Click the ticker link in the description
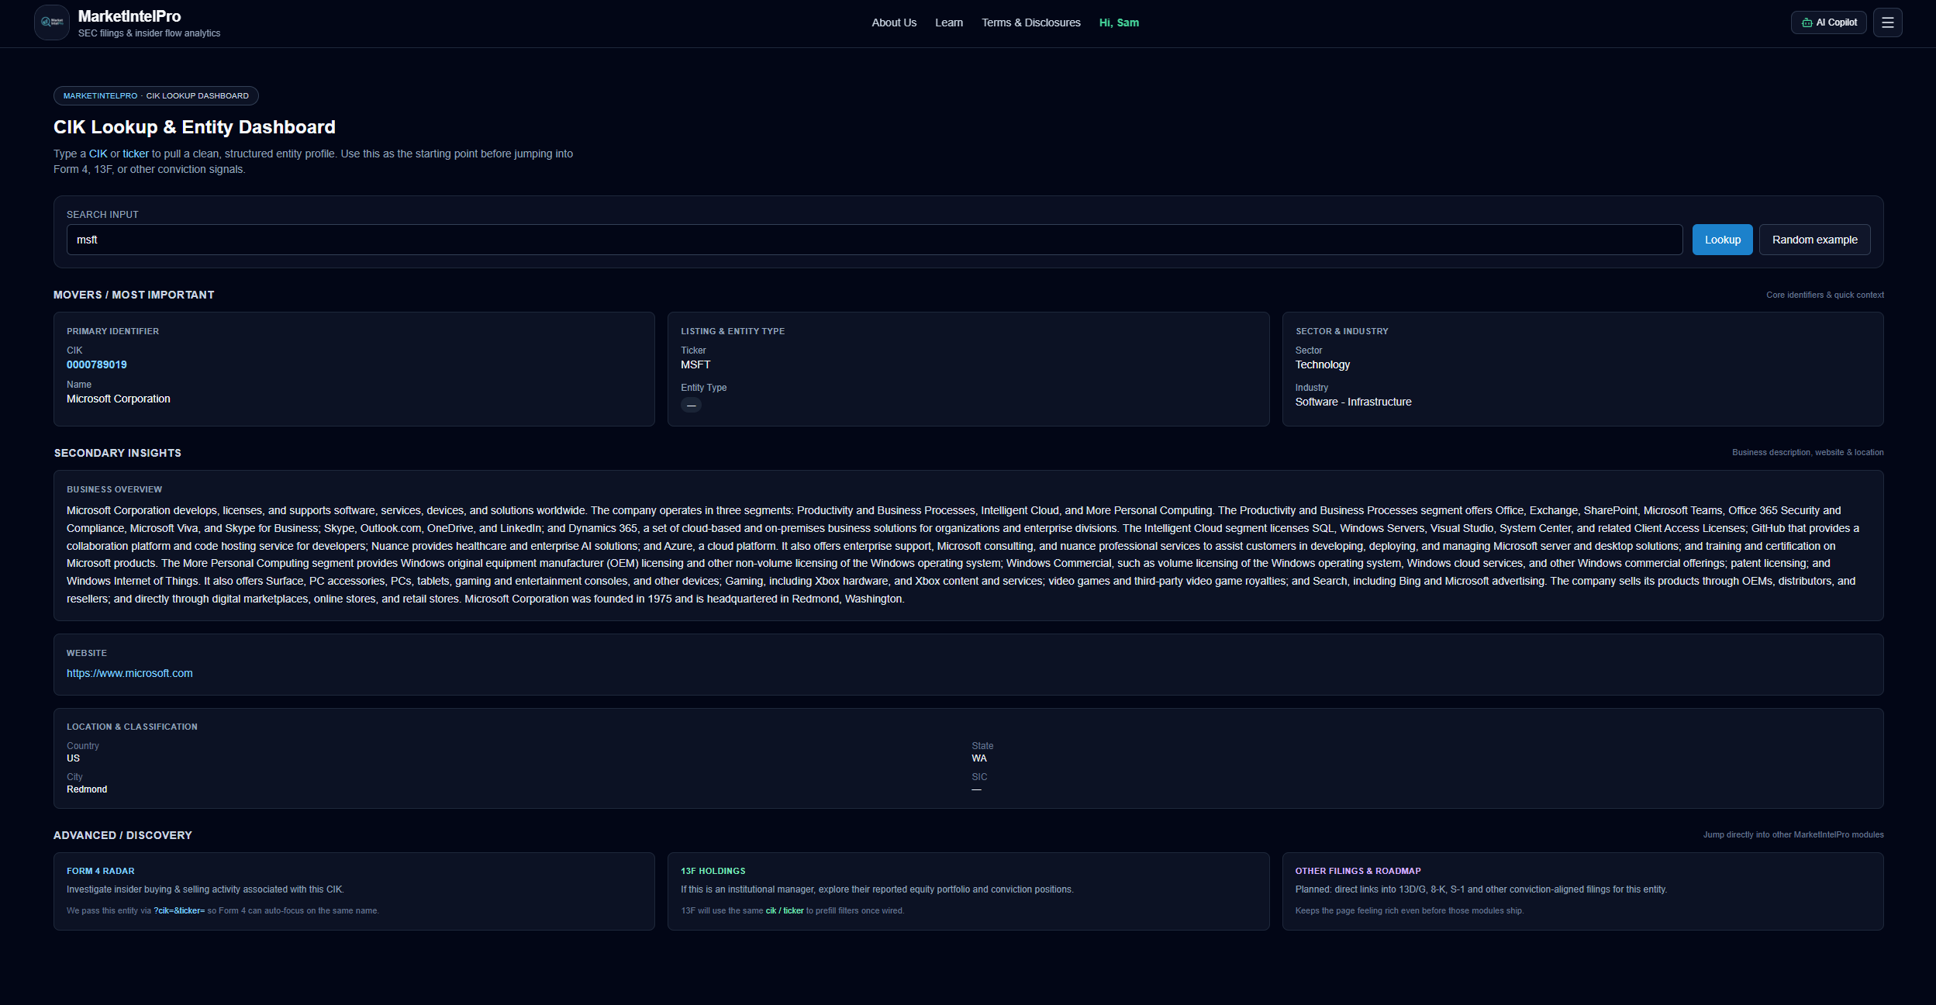The image size is (1936, 1005). (136, 154)
